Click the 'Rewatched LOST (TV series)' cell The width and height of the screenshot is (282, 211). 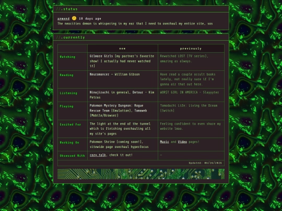[x=191, y=61]
